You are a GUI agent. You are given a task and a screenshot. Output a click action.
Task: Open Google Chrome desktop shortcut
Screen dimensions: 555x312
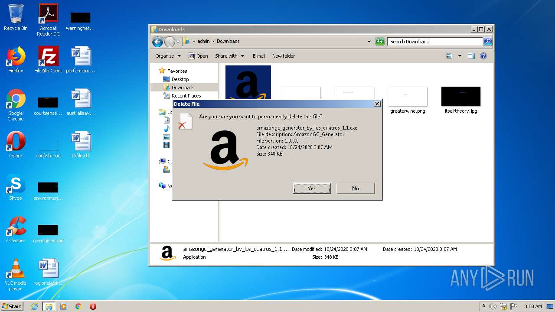click(x=16, y=105)
